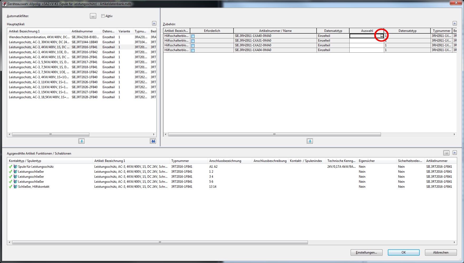This screenshot has height=263, width=464.
Task: Click function icon of Leistungsschließer row with connection 5 6
Action: click(x=15, y=182)
